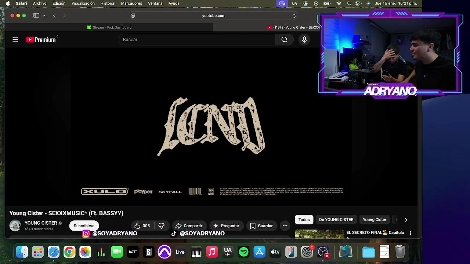470x264 pixels.
Task: Open the UA Connect app in Dock
Action: [228, 252]
